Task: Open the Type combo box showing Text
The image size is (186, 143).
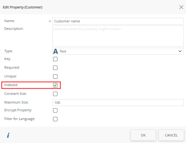Action: [x=118, y=51]
